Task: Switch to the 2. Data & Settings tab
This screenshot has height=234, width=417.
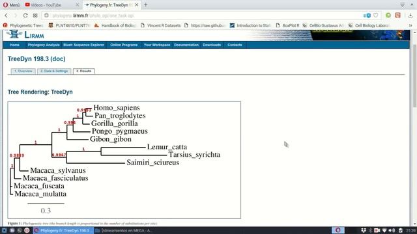Action: [x=54, y=71]
